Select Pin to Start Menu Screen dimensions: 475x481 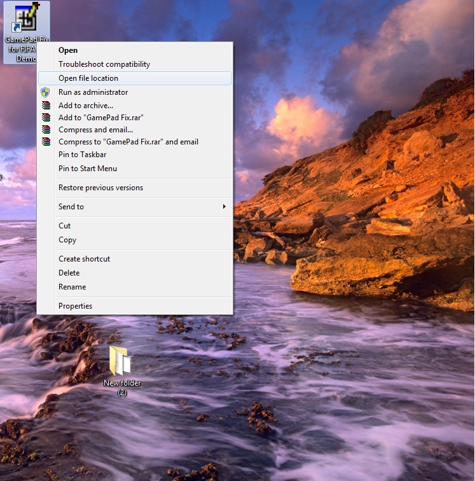pos(135,169)
